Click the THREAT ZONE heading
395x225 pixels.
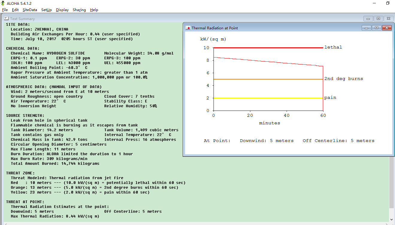[20, 173]
